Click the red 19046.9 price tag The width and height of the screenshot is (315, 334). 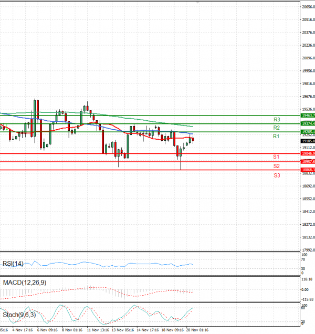pyautogui.click(x=308, y=153)
